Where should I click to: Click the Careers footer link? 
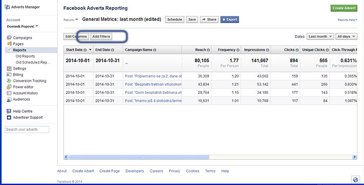point(156,171)
